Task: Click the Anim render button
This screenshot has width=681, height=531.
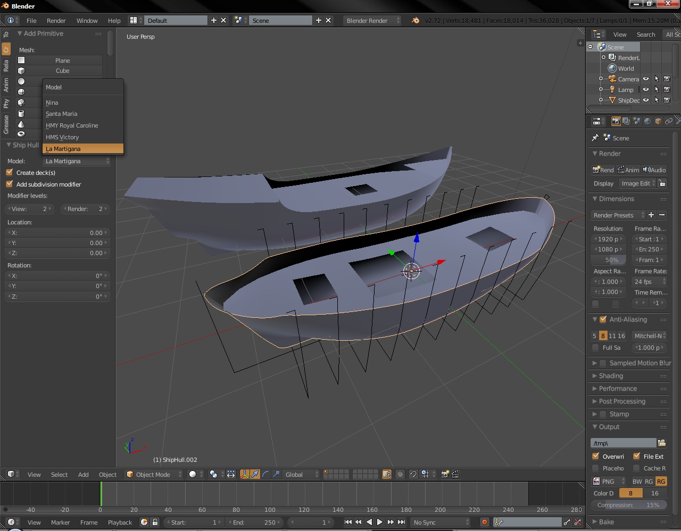Action: coord(628,170)
